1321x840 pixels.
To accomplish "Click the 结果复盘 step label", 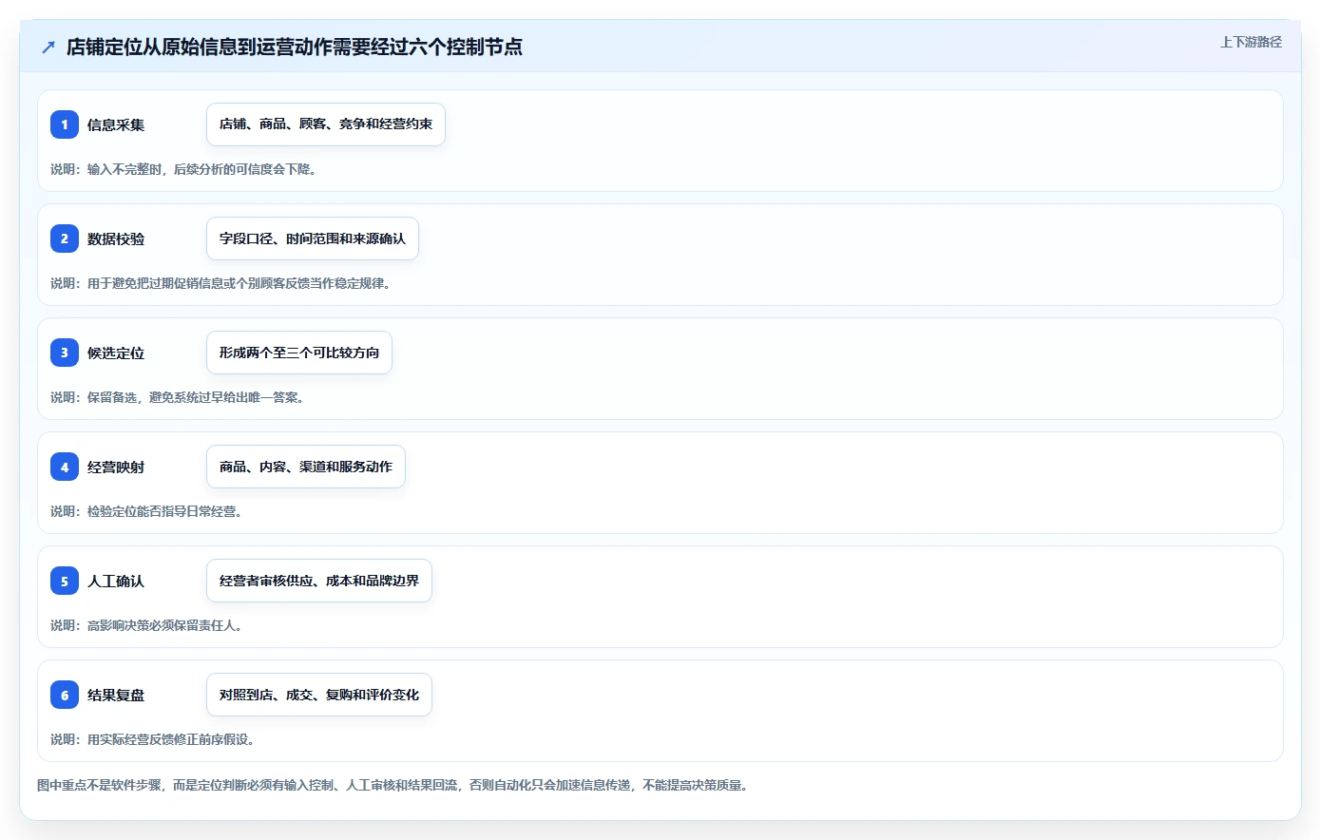I will (116, 695).
